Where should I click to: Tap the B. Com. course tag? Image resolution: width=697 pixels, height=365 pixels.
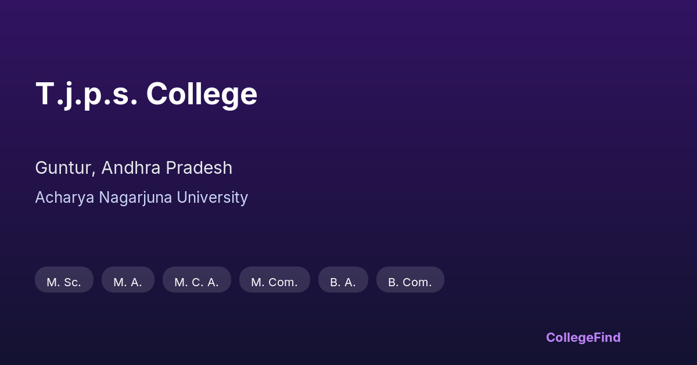(410, 282)
